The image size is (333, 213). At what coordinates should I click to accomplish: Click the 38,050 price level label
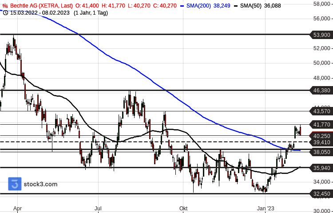pos(321,152)
